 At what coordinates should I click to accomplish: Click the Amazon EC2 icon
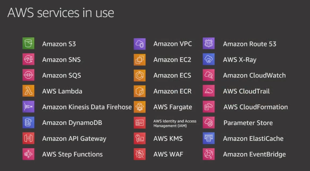(x=140, y=60)
